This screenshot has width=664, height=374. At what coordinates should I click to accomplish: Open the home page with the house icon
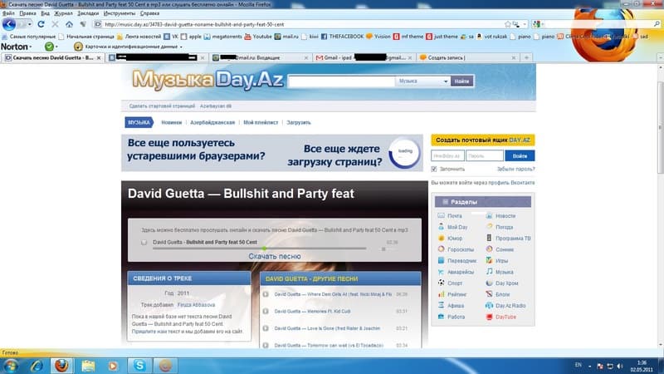[x=69, y=24]
